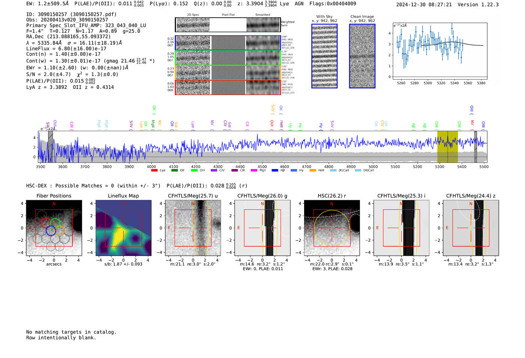This screenshot has height=358, width=525.
Task: Select the orange-bordered 2D fiber spectrum row
Action: coord(228,73)
